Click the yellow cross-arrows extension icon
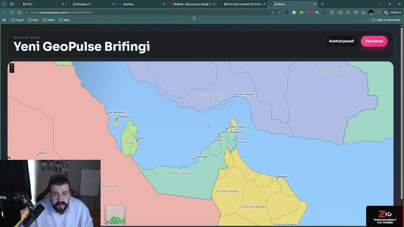This screenshot has width=404, height=227. pyautogui.click(x=324, y=12)
